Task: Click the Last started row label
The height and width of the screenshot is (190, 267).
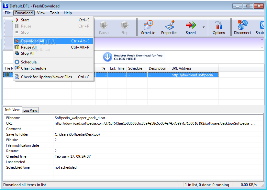Action: (16, 162)
